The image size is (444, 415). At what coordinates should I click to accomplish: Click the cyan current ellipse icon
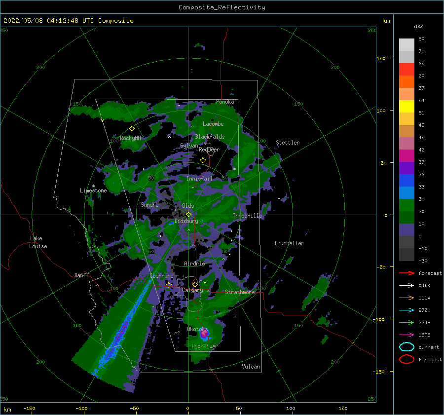[407, 347]
